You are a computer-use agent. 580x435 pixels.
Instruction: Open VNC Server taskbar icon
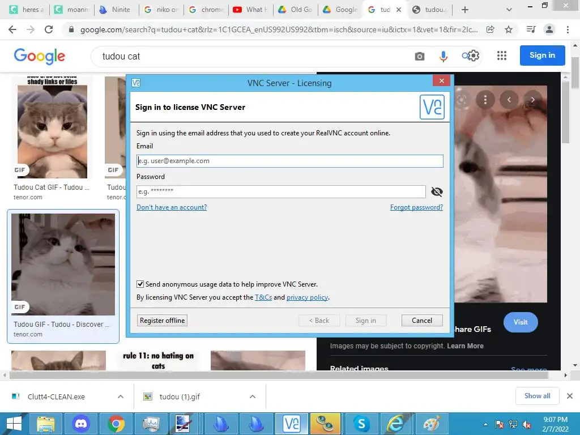[292, 424]
